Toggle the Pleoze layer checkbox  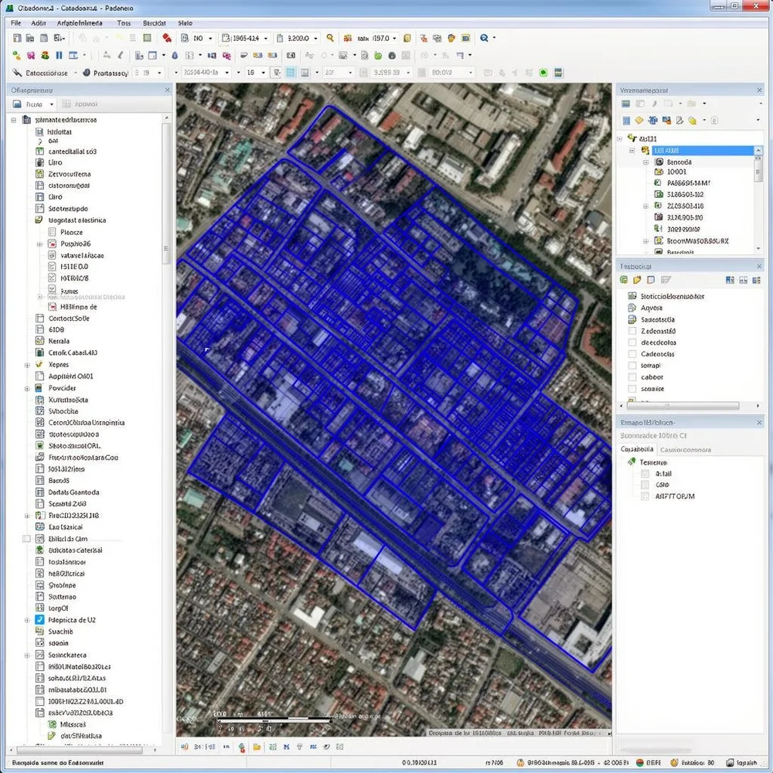tap(52, 232)
